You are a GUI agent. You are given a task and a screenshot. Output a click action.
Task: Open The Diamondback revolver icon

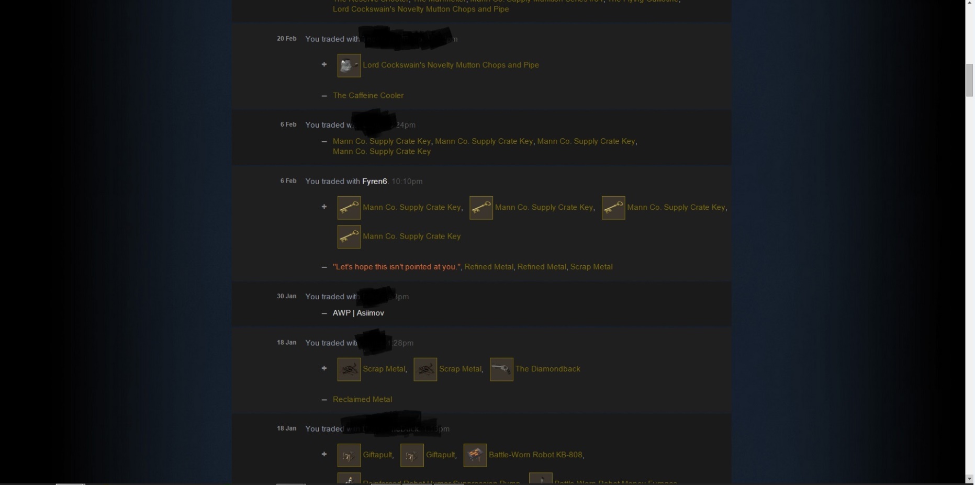pyautogui.click(x=501, y=369)
